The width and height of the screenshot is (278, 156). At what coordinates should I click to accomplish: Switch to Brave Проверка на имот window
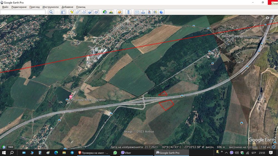[93, 153]
